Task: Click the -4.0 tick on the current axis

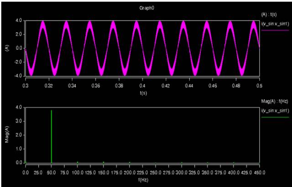Action: point(18,75)
